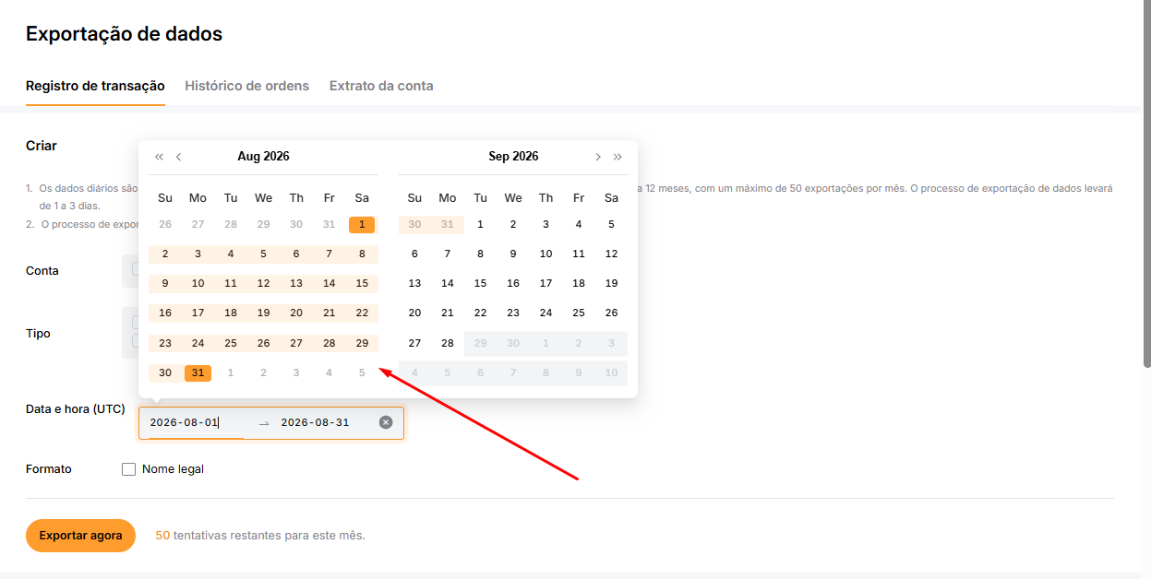Select September 9 in the calendar

pos(513,254)
